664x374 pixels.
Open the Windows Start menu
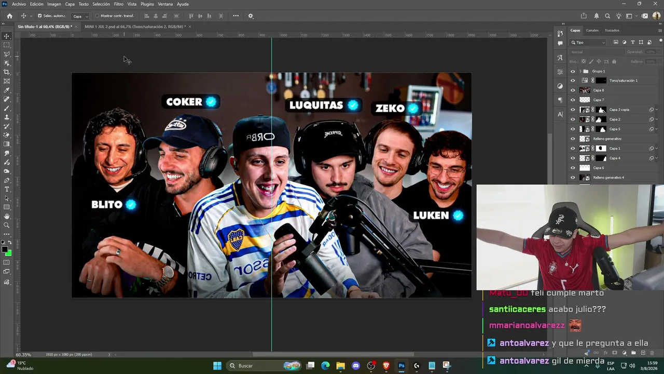click(x=217, y=366)
